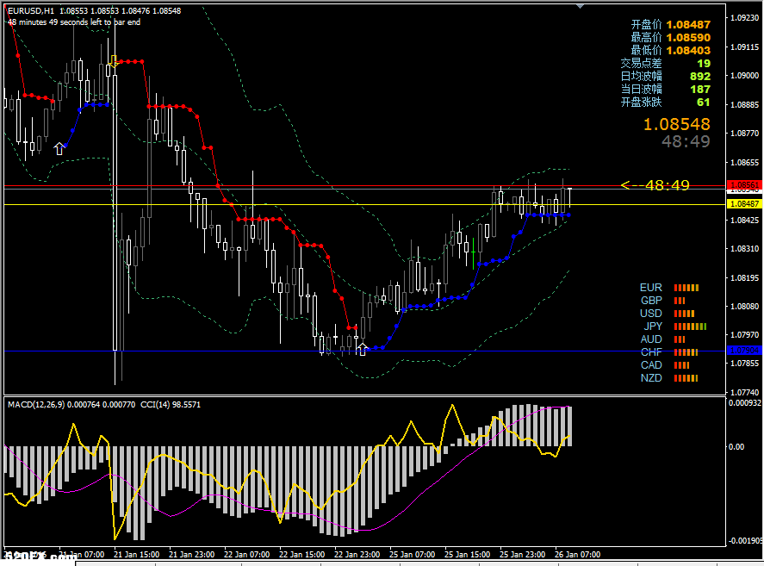
Task: Click the 1.09230 price axis label
Action: coord(744,18)
